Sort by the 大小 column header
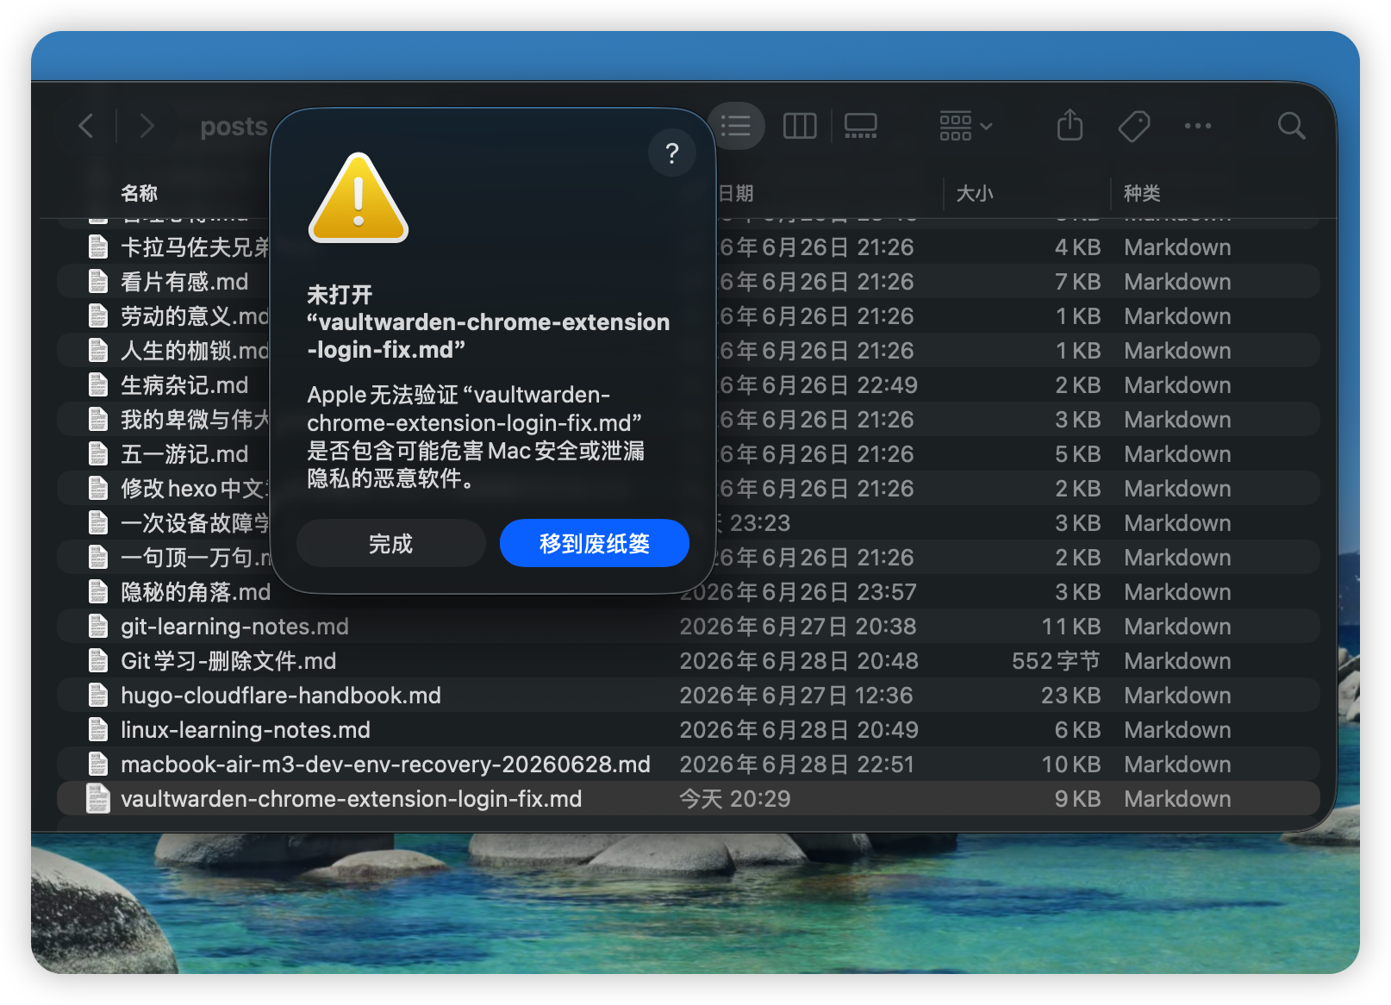Image resolution: width=1391 pixels, height=1005 pixels. click(x=975, y=193)
